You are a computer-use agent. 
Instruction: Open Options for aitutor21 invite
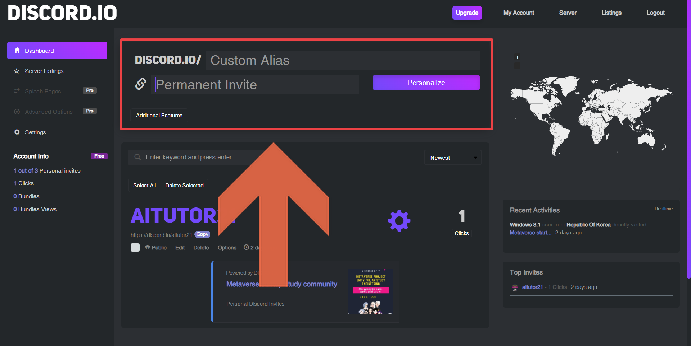coord(227,248)
